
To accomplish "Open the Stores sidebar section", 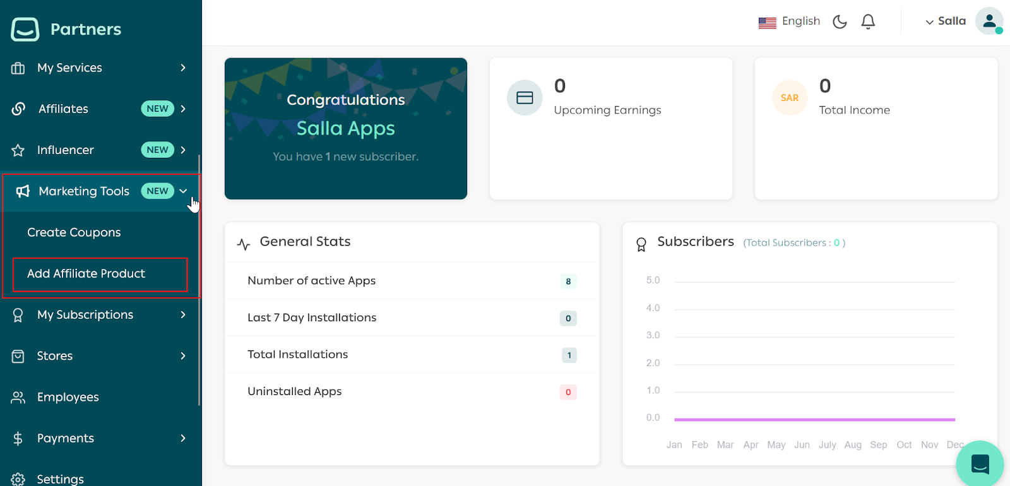I will pyautogui.click(x=55, y=356).
